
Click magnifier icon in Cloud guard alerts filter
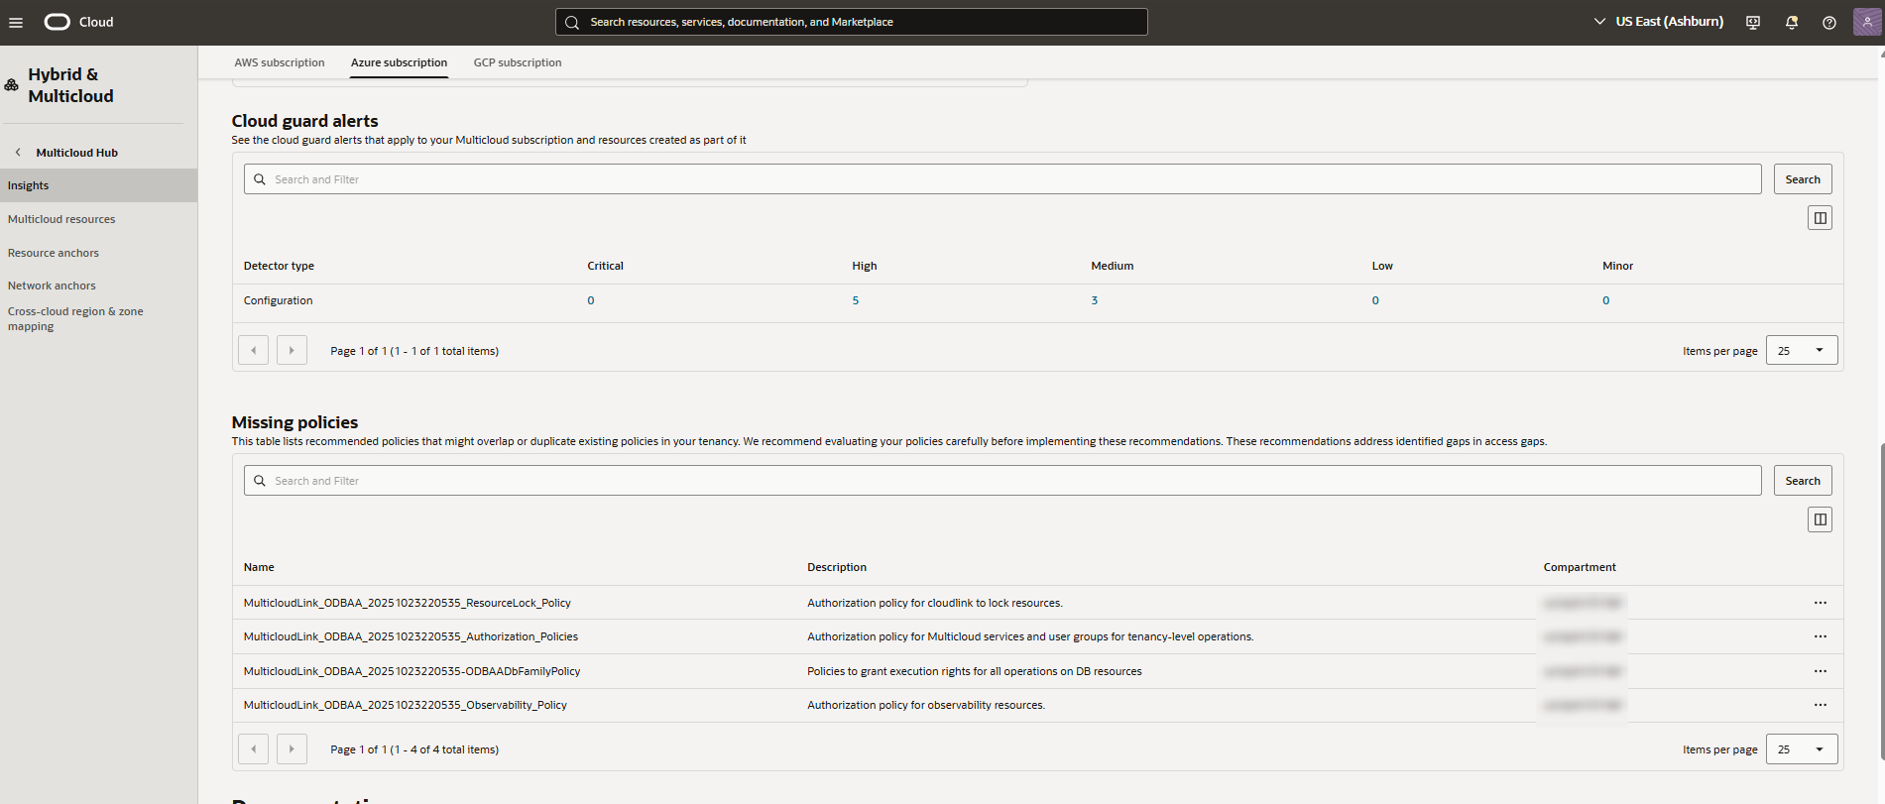tap(260, 179)
